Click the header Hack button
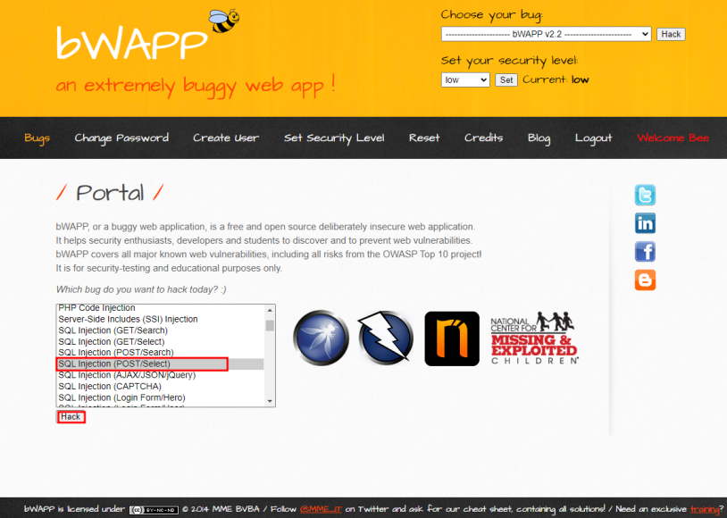Screen dimensions: 727x518 pyautogui.click(x=671, y=34)
